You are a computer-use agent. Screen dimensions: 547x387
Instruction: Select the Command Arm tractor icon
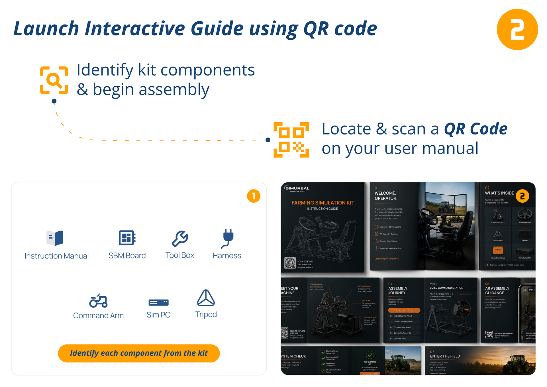point(98,301)
